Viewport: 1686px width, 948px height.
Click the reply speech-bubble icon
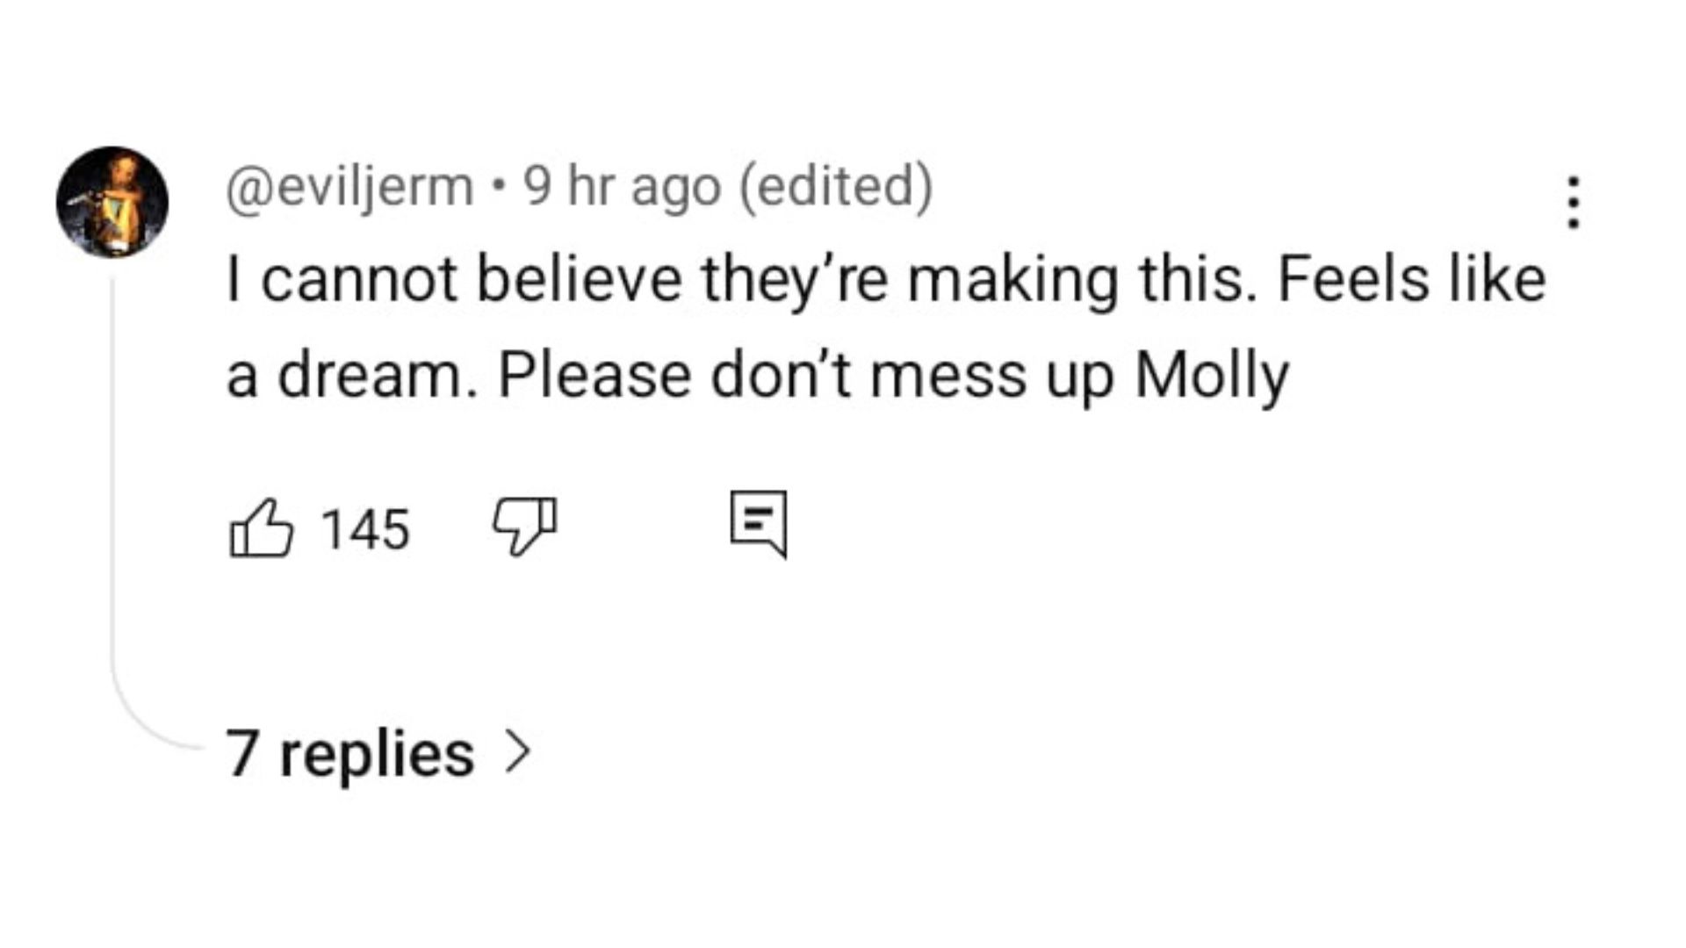759,523
